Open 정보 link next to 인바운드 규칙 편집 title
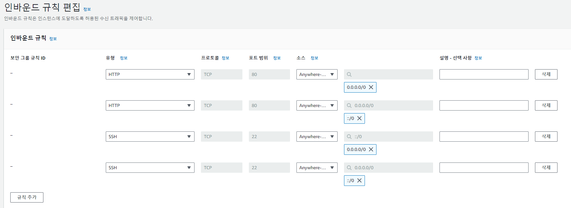Image resolution: width=571 pixels, height=208 pixels. coord(87,9)
